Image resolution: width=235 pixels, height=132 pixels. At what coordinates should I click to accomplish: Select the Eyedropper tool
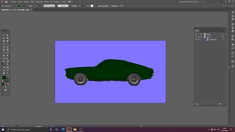coord(4,65)
